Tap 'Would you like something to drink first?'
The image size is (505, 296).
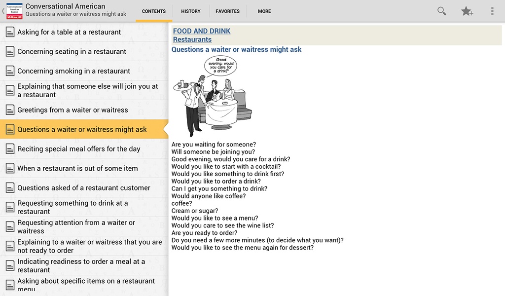point(228,174)
